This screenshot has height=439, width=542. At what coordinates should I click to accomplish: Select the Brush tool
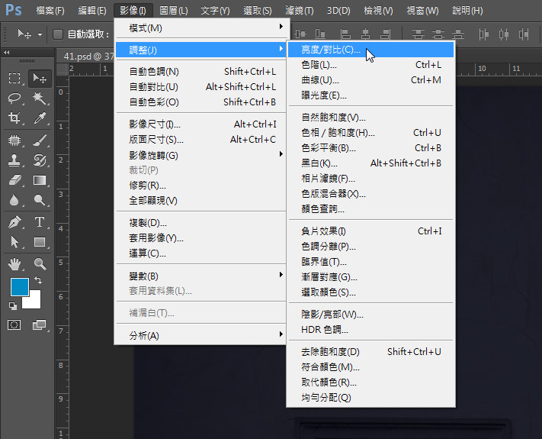pos(40,140)
